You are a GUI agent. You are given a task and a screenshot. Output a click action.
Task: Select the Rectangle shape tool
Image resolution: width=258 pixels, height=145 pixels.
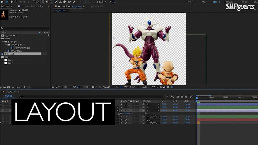click(43, 2)
